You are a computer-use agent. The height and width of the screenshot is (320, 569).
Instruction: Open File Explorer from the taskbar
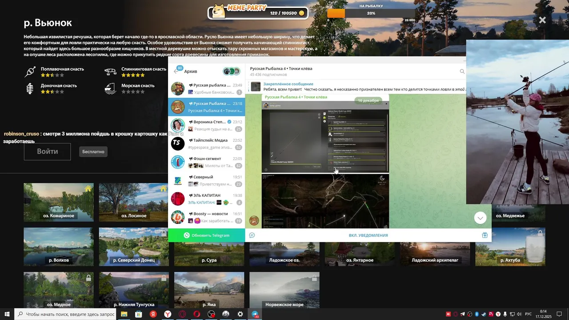[x=124, y=314]
